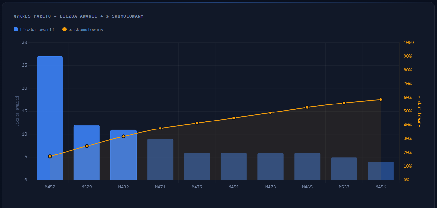Select the M471 bar
This screenshot has height=208, width=437.
pyautogui.click(x=160, y=160)
